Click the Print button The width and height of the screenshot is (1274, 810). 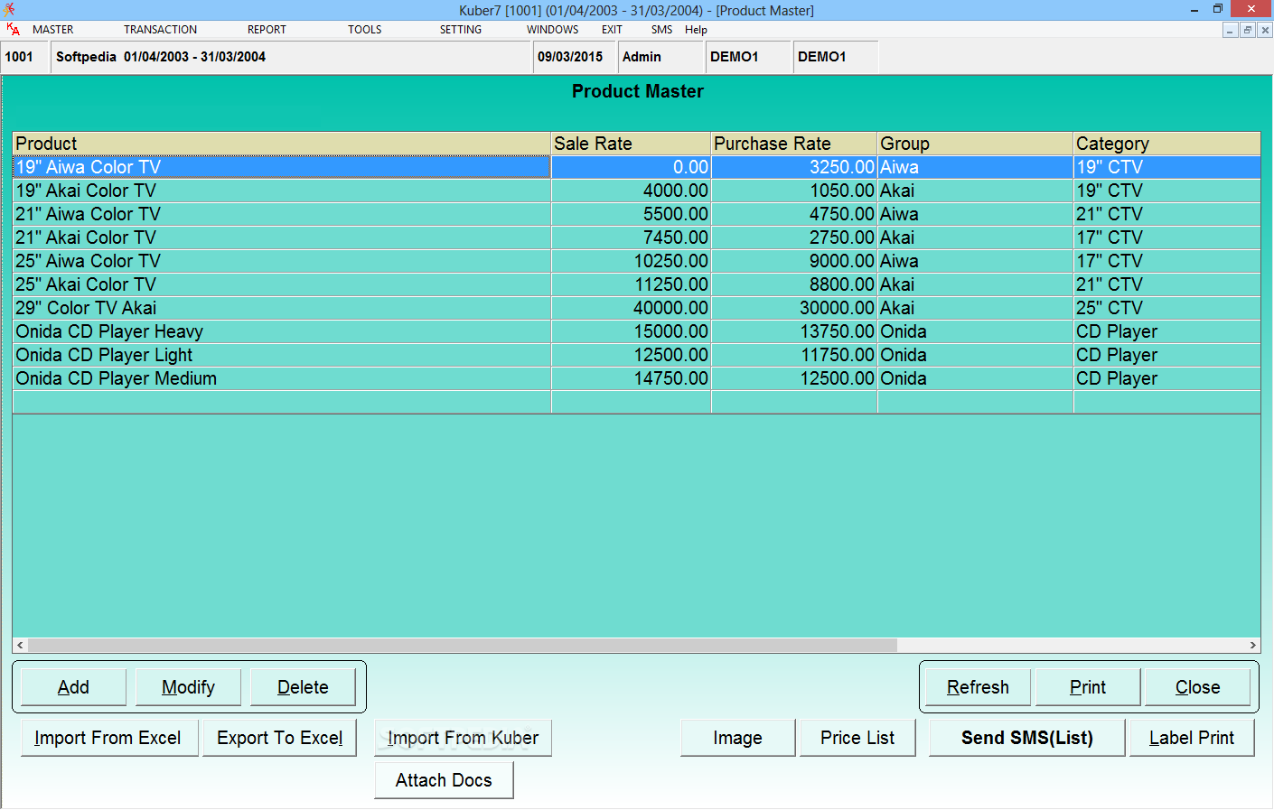point(1088,687)
